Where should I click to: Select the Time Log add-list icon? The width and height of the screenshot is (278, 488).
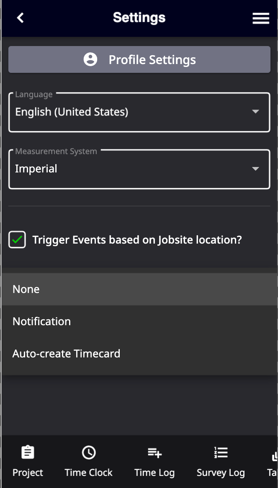pos(154,452)
